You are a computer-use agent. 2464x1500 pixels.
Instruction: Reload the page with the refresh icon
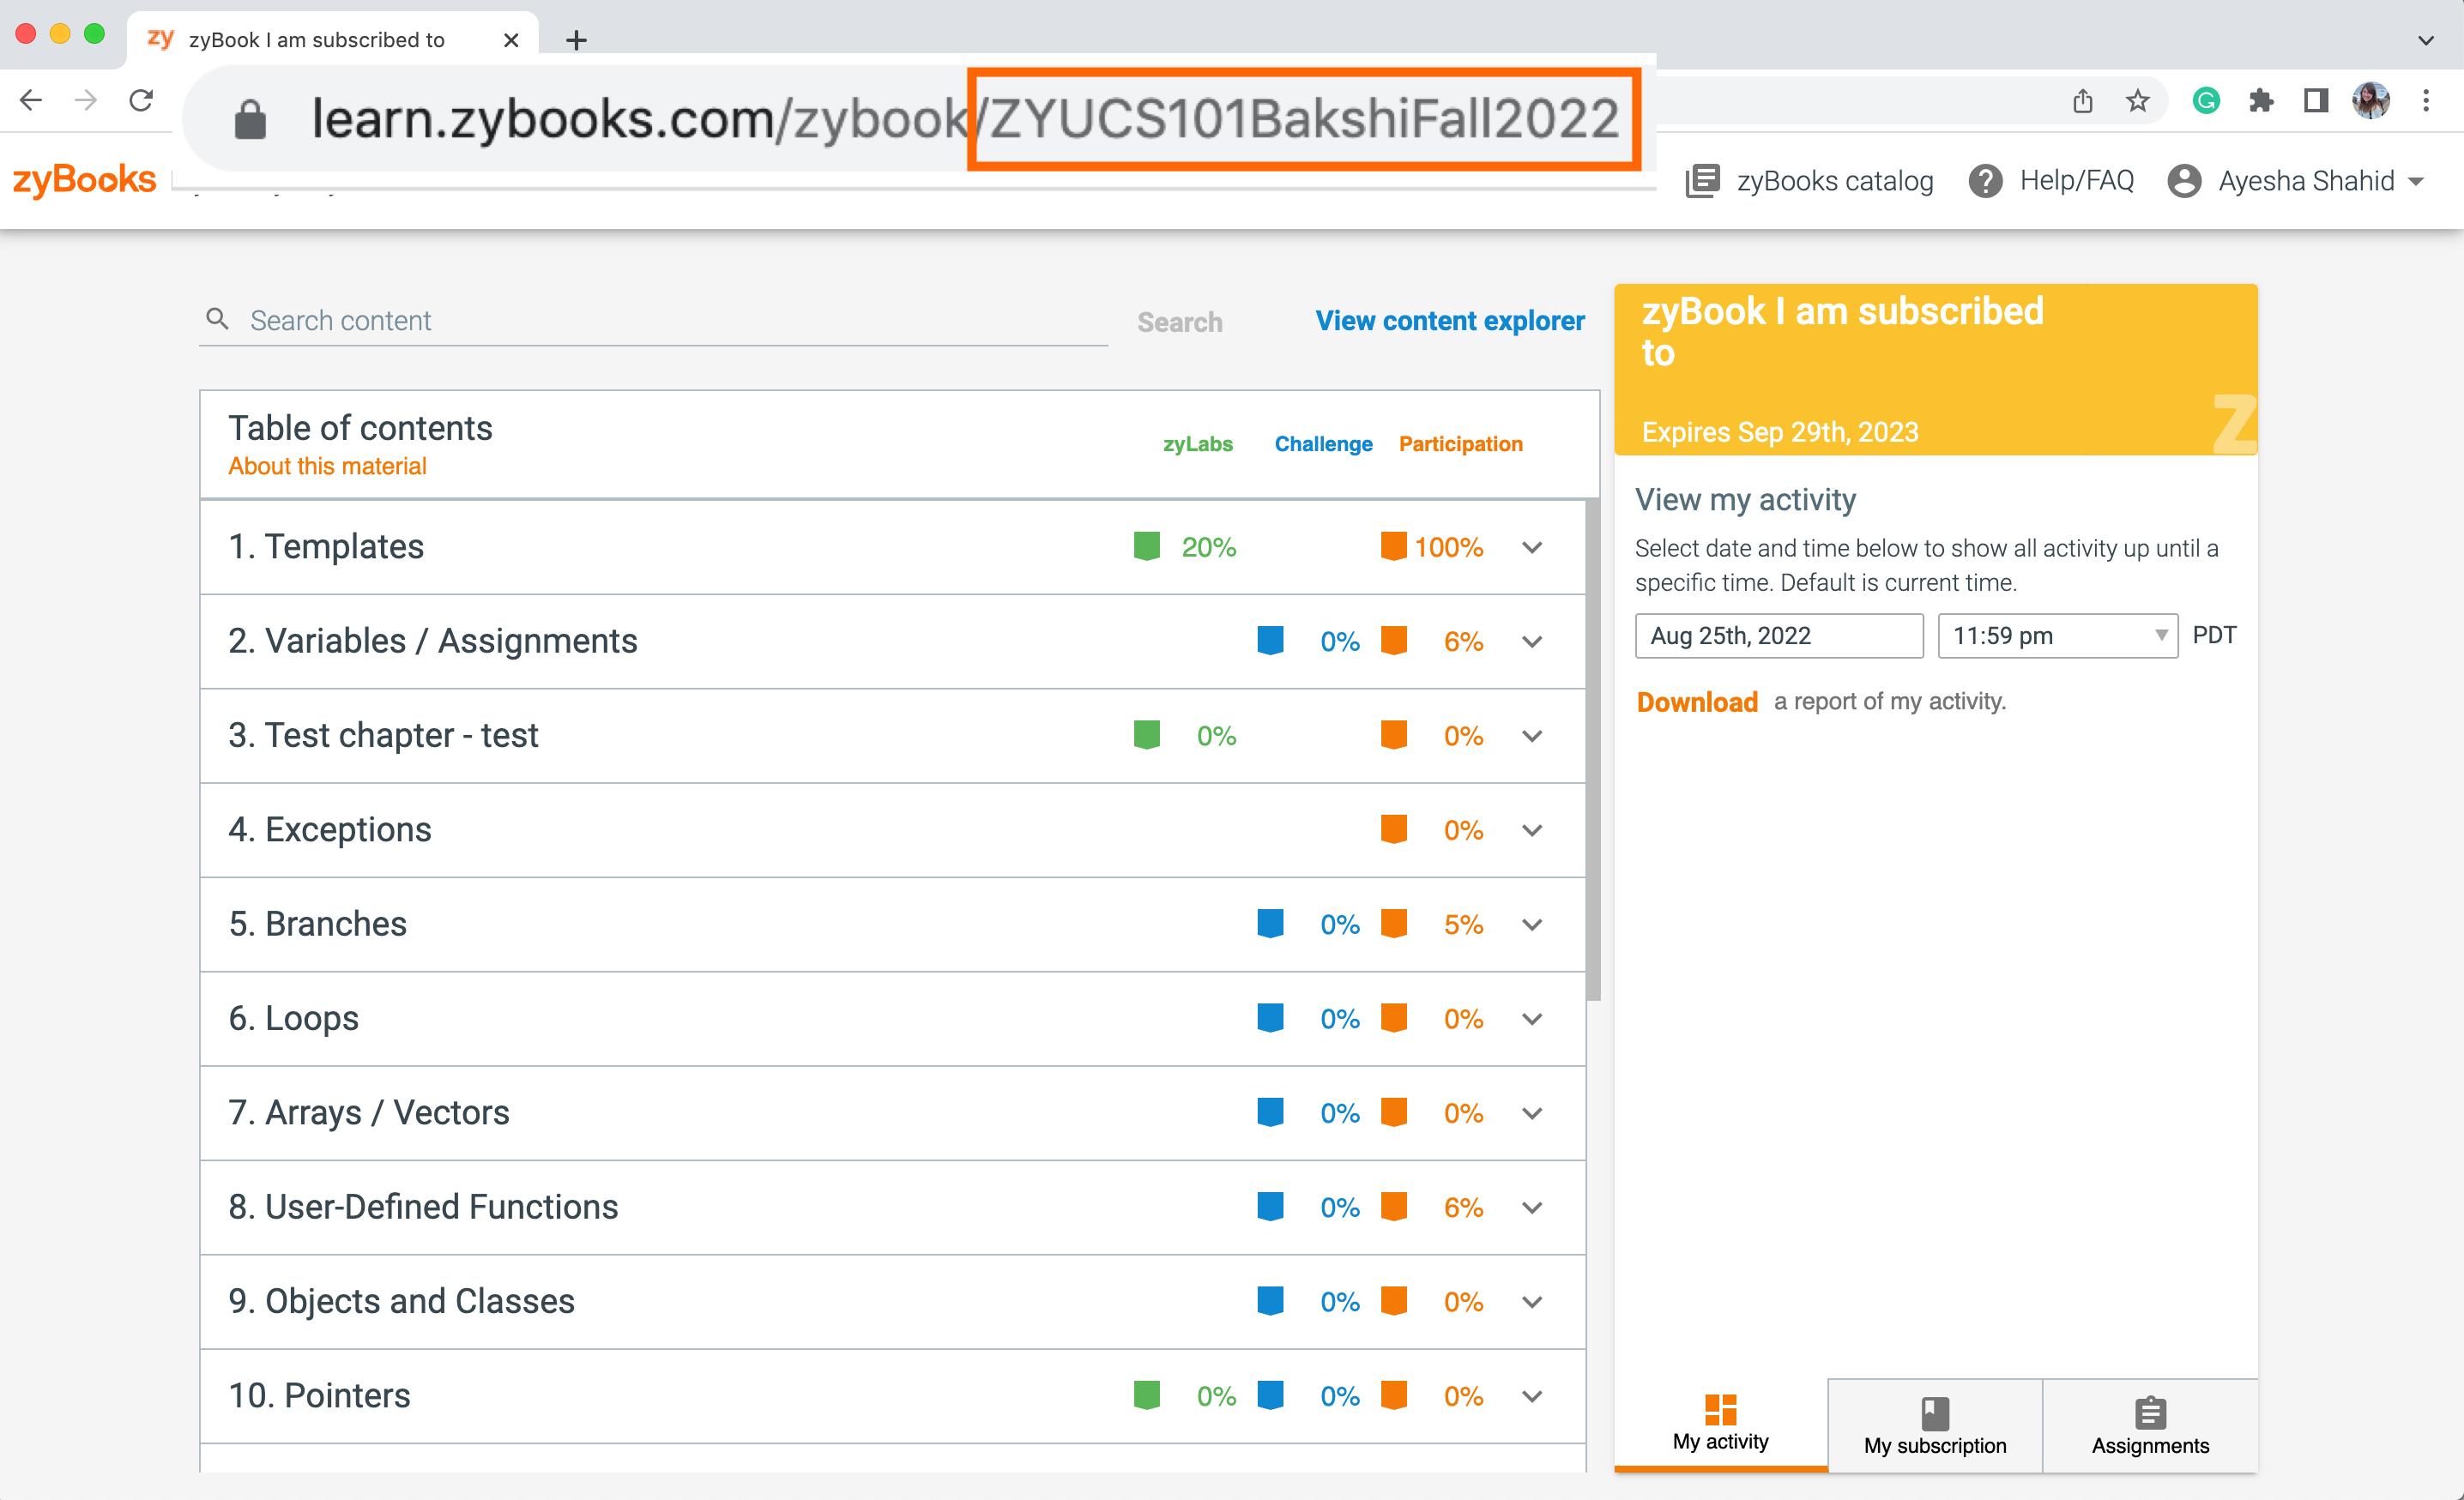pos(141,100)
